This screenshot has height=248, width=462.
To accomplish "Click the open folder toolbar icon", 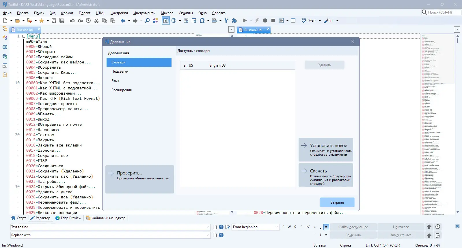I will pos(17,20).
